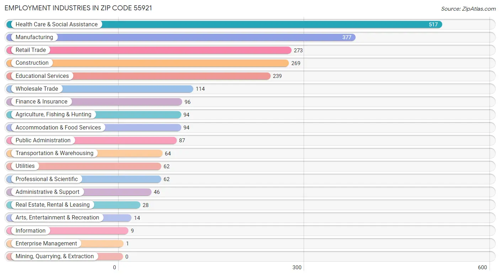The width and height of the screenshot is (500, 276).
Task: Select the Utilities label
Action: 25,166
